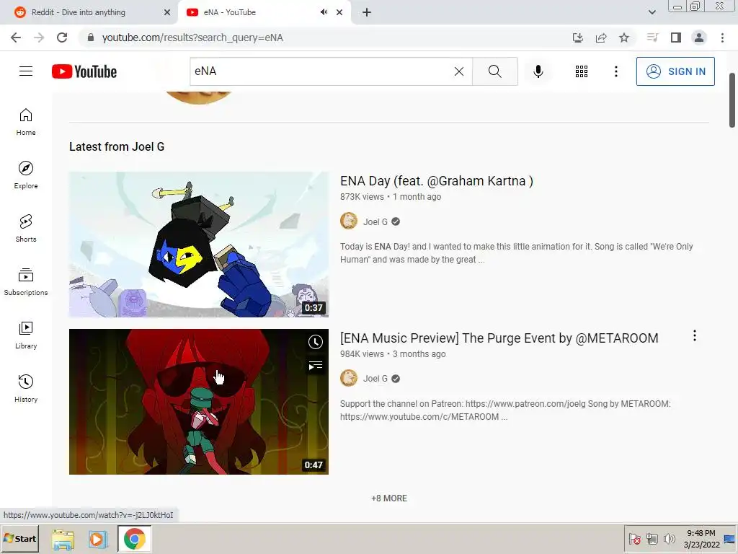The image size is (738, 554).
Task: Open [ENA Music Preview] The Purge Event title
Action: coord(499,338)
